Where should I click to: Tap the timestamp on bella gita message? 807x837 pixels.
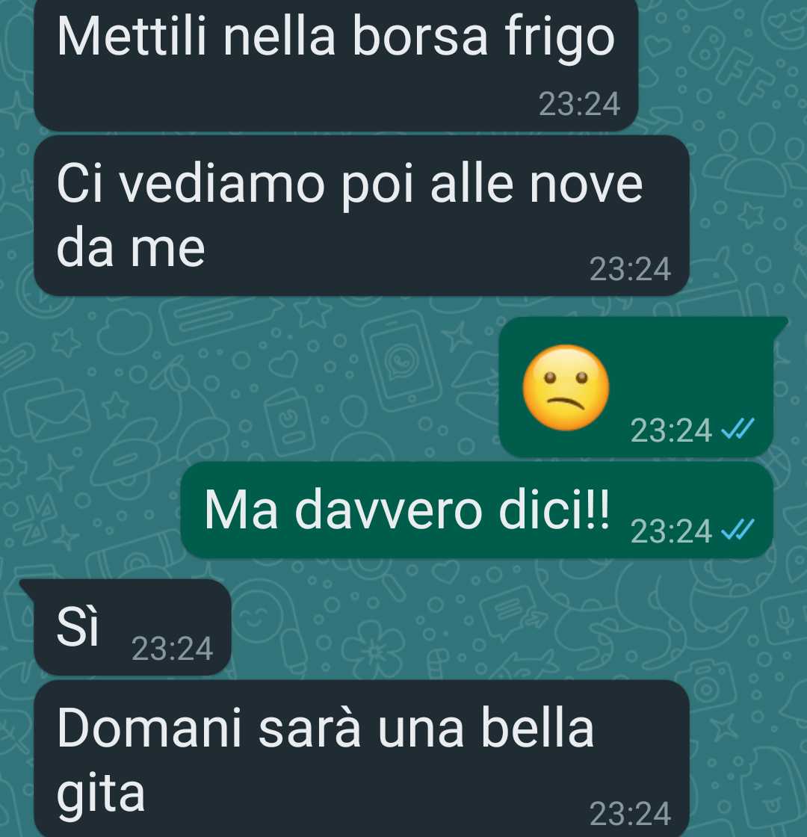tap(631, 814)
